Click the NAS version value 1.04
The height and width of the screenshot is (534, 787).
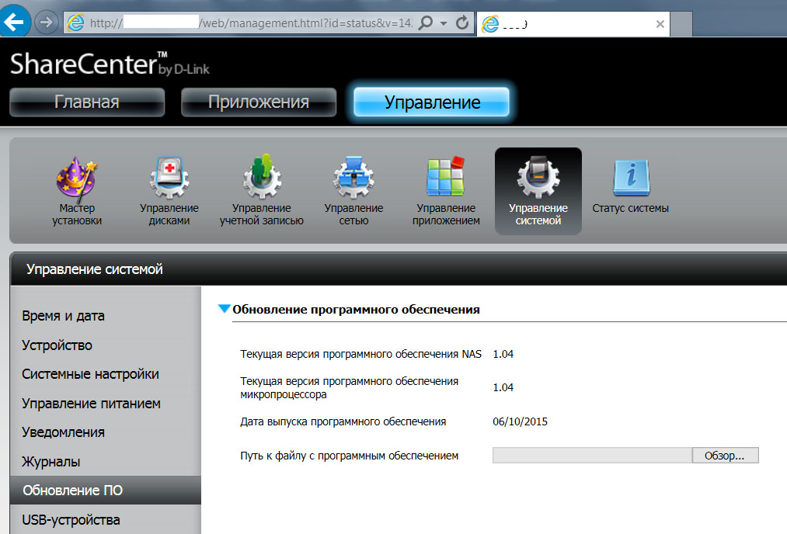(x=503, y=354)
